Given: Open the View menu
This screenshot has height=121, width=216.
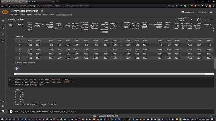Looking at the screenshot, I should pos(23,15).
